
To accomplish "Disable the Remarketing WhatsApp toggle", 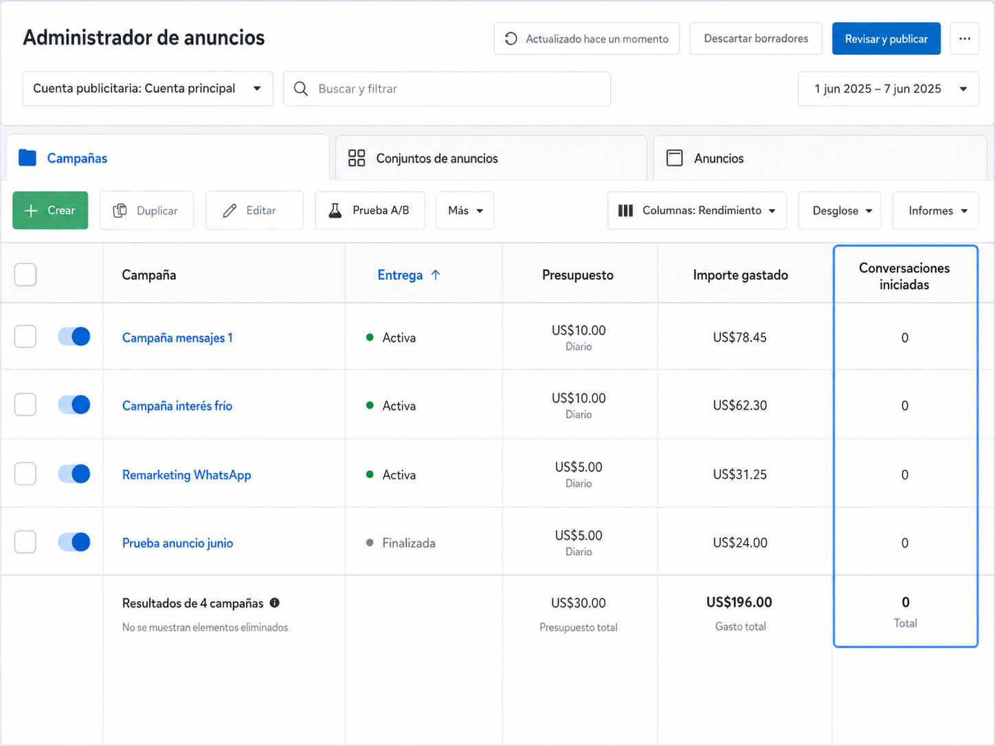I will 74,473.
